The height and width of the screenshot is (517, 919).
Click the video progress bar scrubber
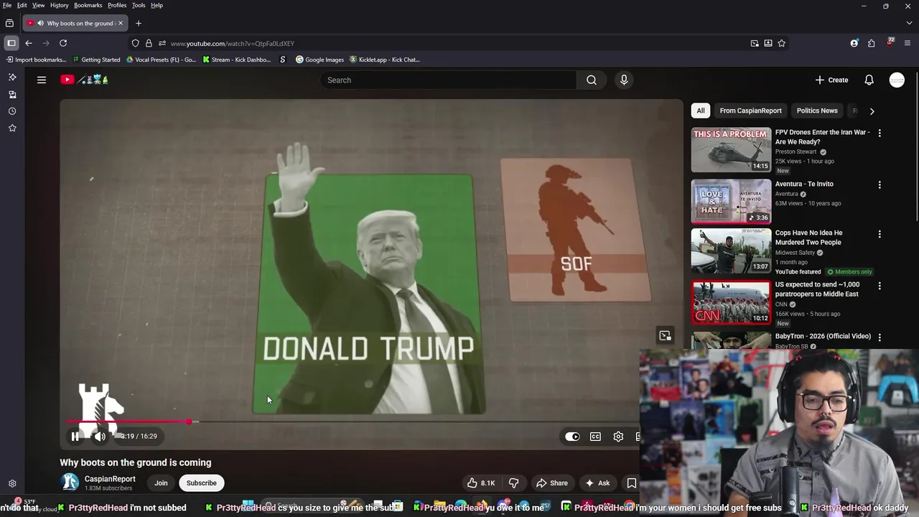pos(189,422)
